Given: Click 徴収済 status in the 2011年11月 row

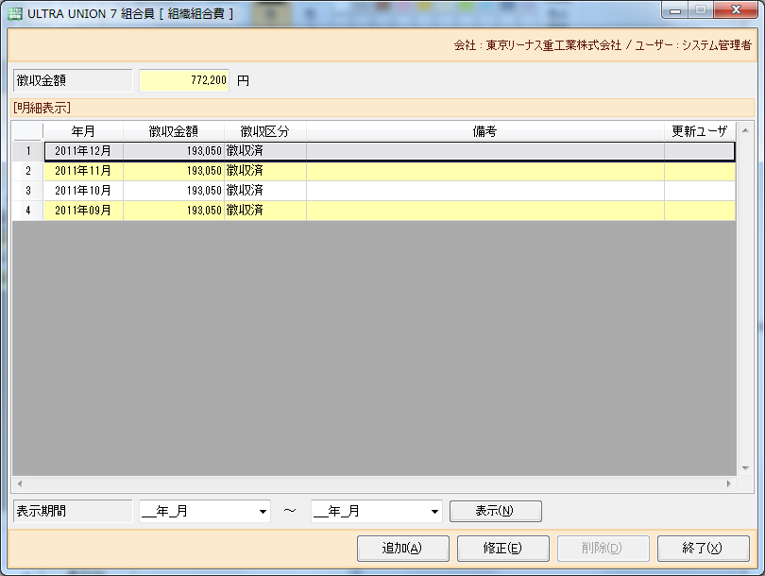Looking at the screenshot, I should pyautogui.click(x=265, y=171).
